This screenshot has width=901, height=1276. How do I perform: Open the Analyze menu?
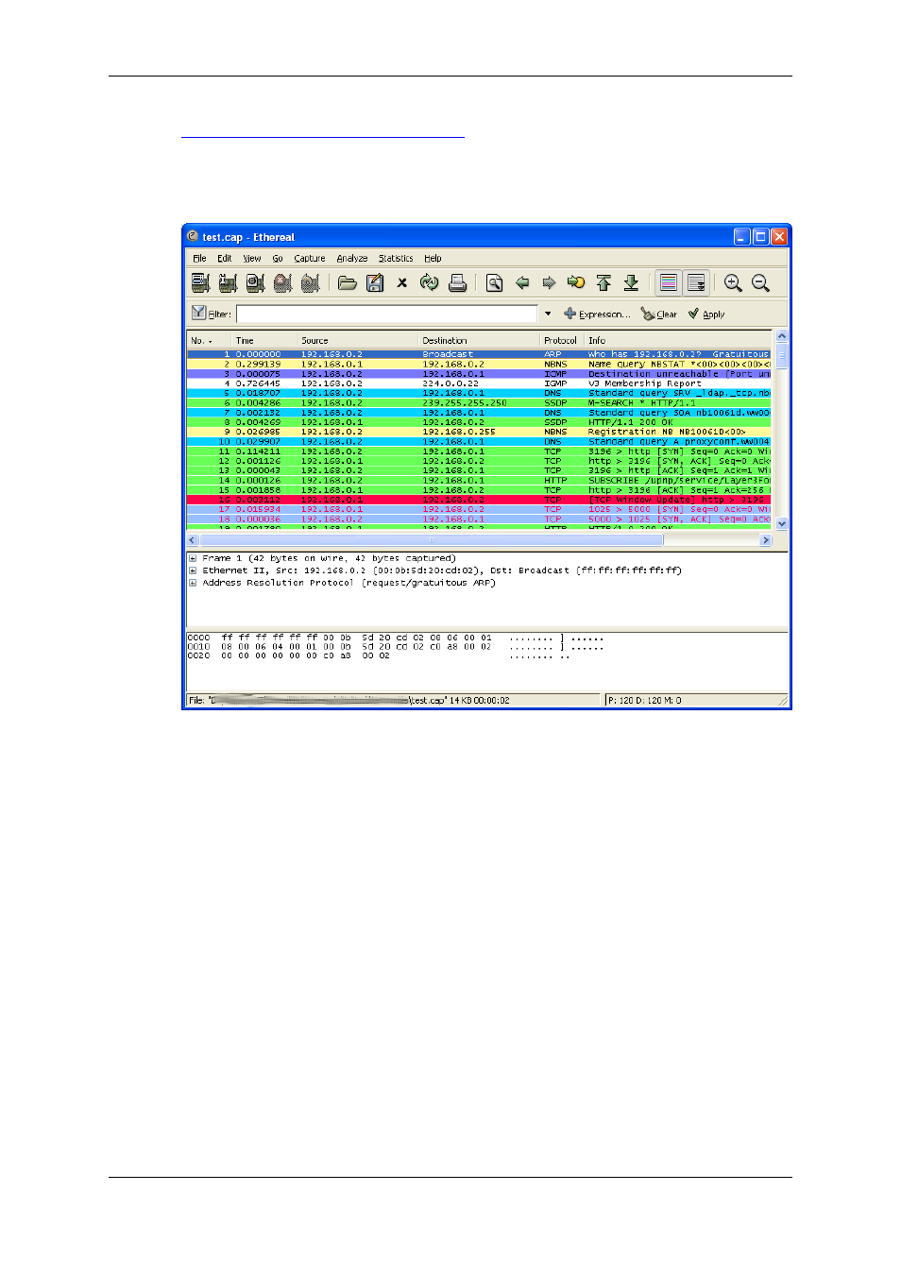tap(352, 258)
